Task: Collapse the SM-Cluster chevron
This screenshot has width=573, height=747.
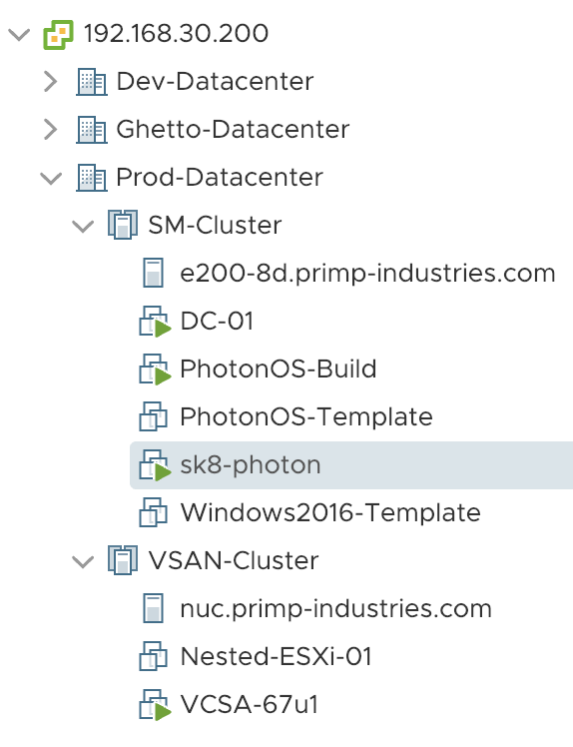Action: (x=83, y=226)
